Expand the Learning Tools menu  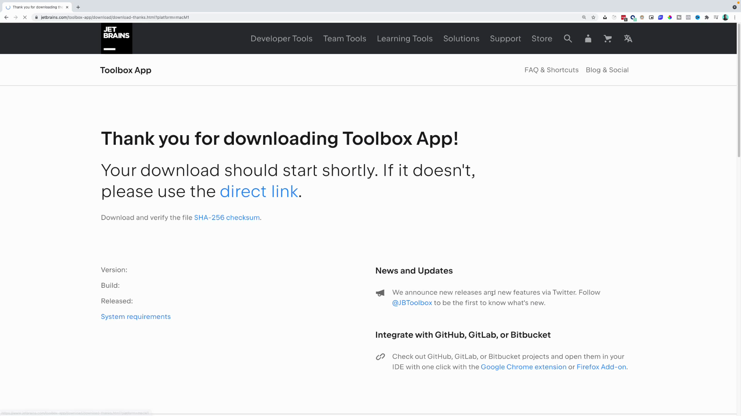click(404, 39)
